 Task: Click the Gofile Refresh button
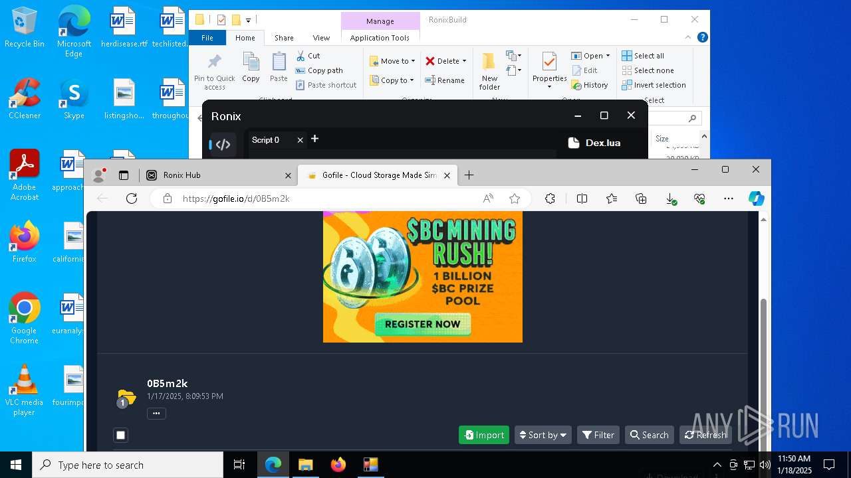point(705,435)
